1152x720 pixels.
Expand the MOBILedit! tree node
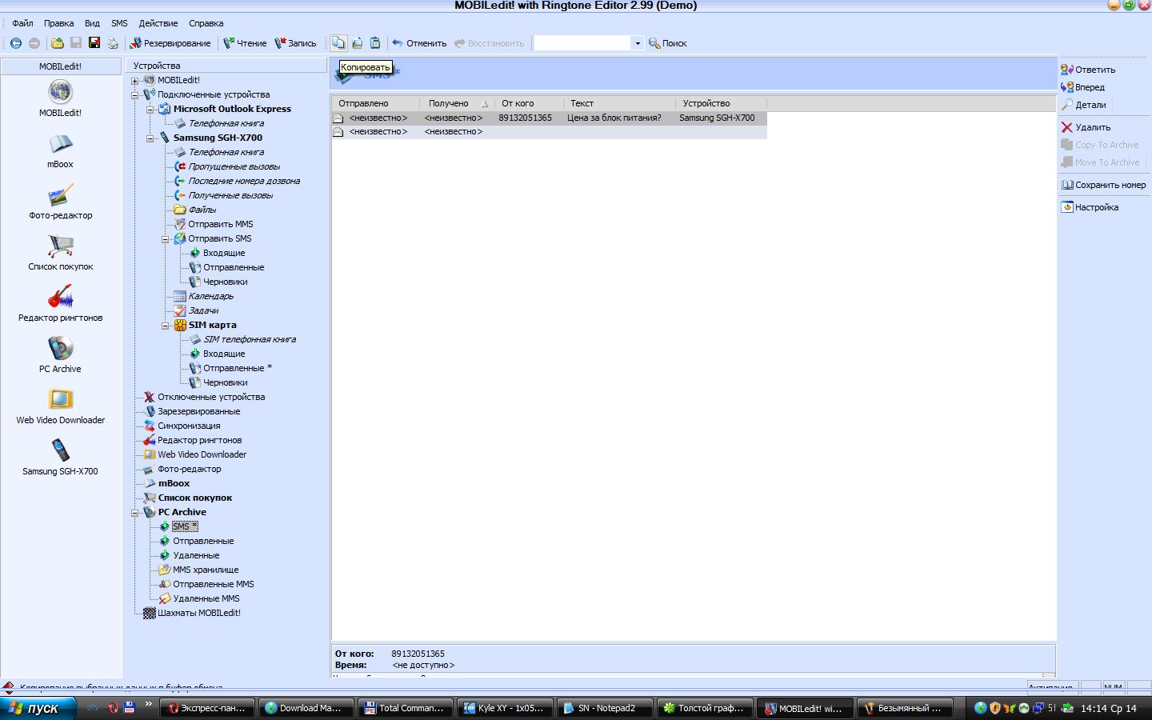135,81
